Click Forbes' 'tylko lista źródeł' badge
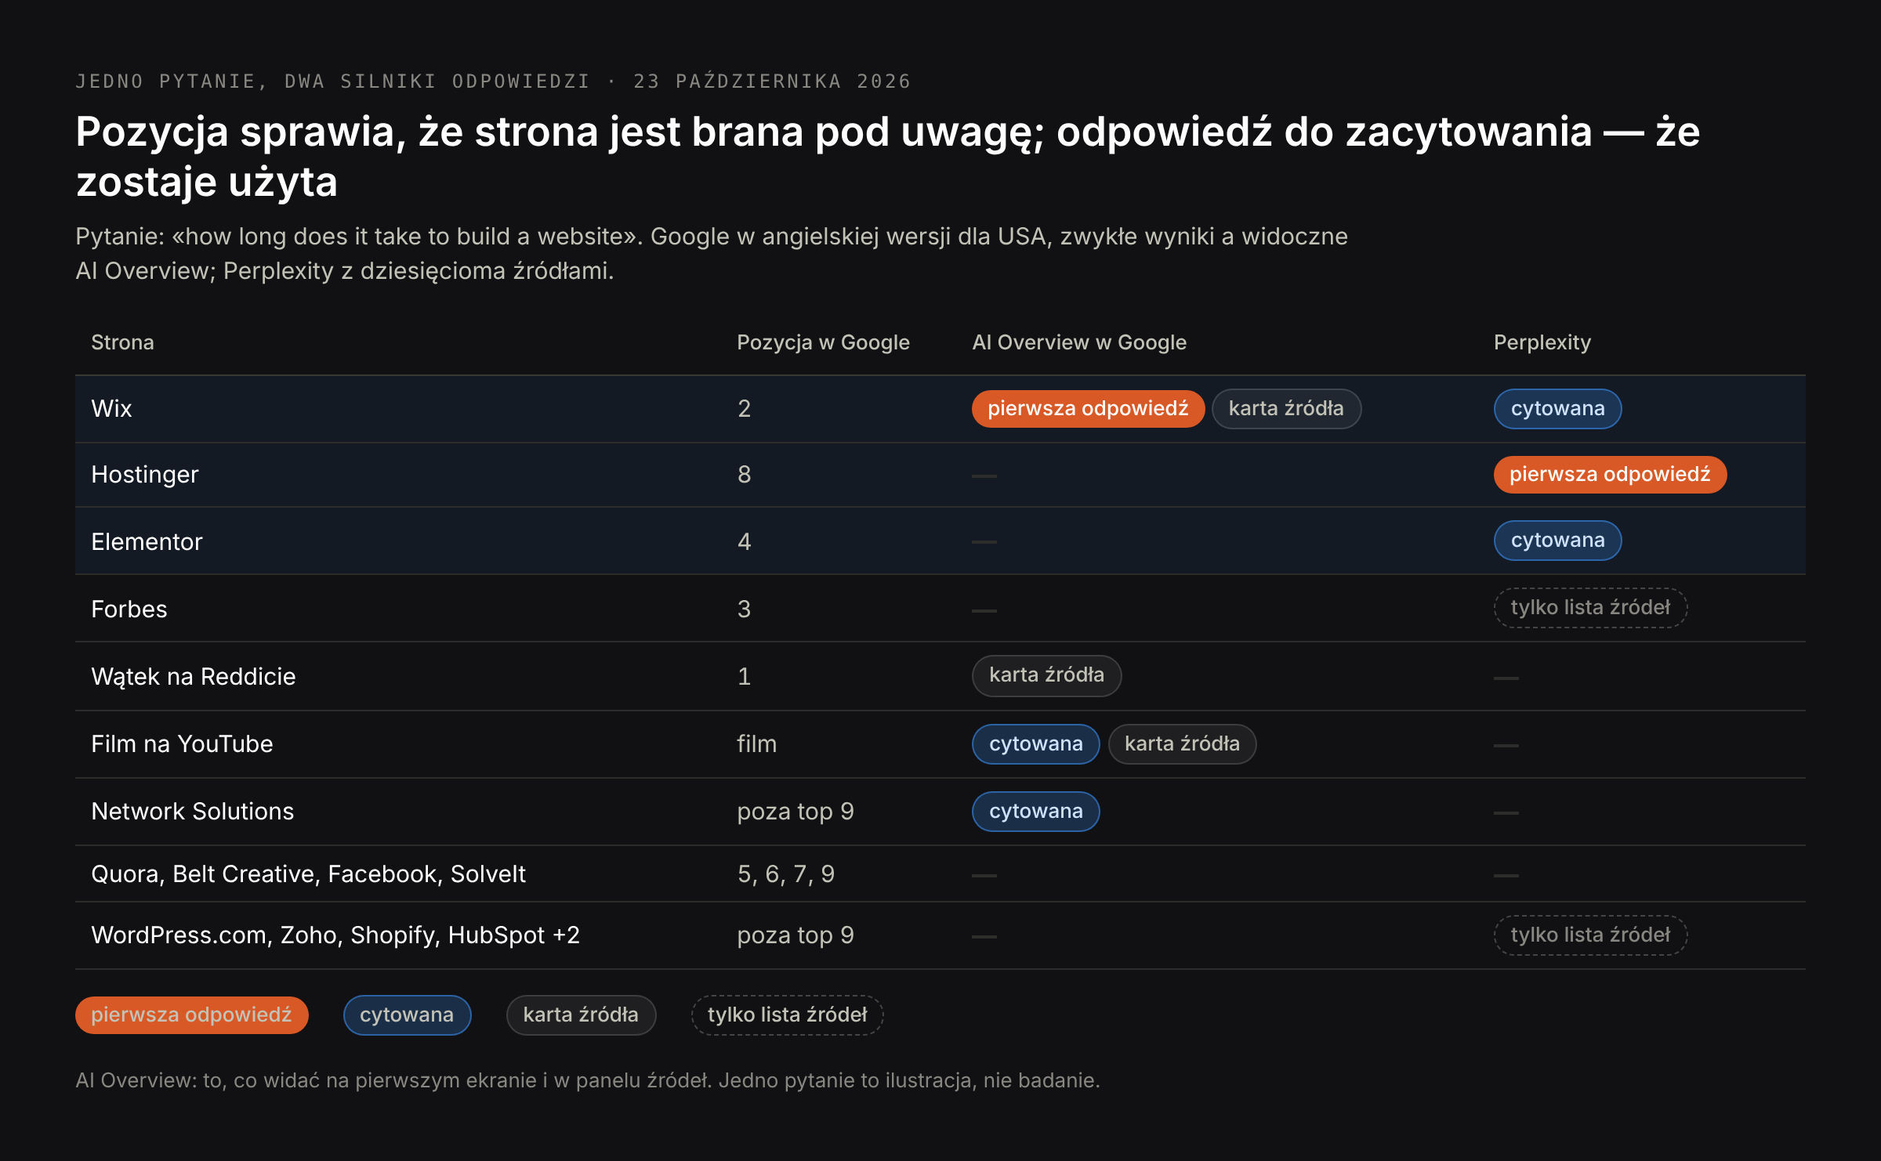 (x=1590, y=607)
